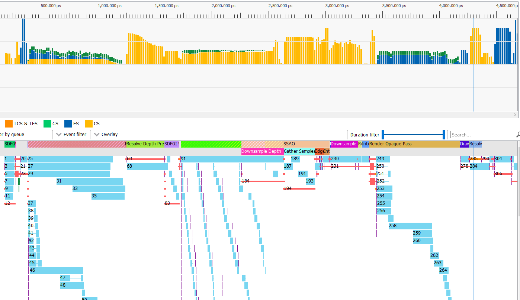This screenshot has height=300, width=520.
Task: Click the right Duration filter slider handle
Action: pos(444,135)
